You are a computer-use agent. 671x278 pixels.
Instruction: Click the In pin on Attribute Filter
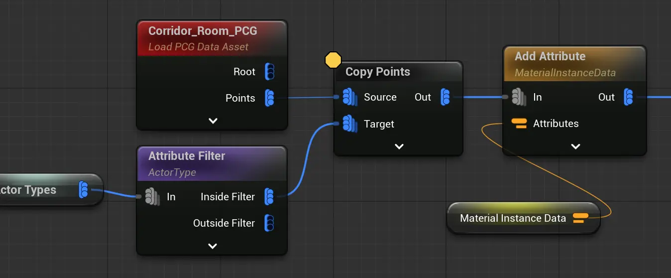click(152, 197)
